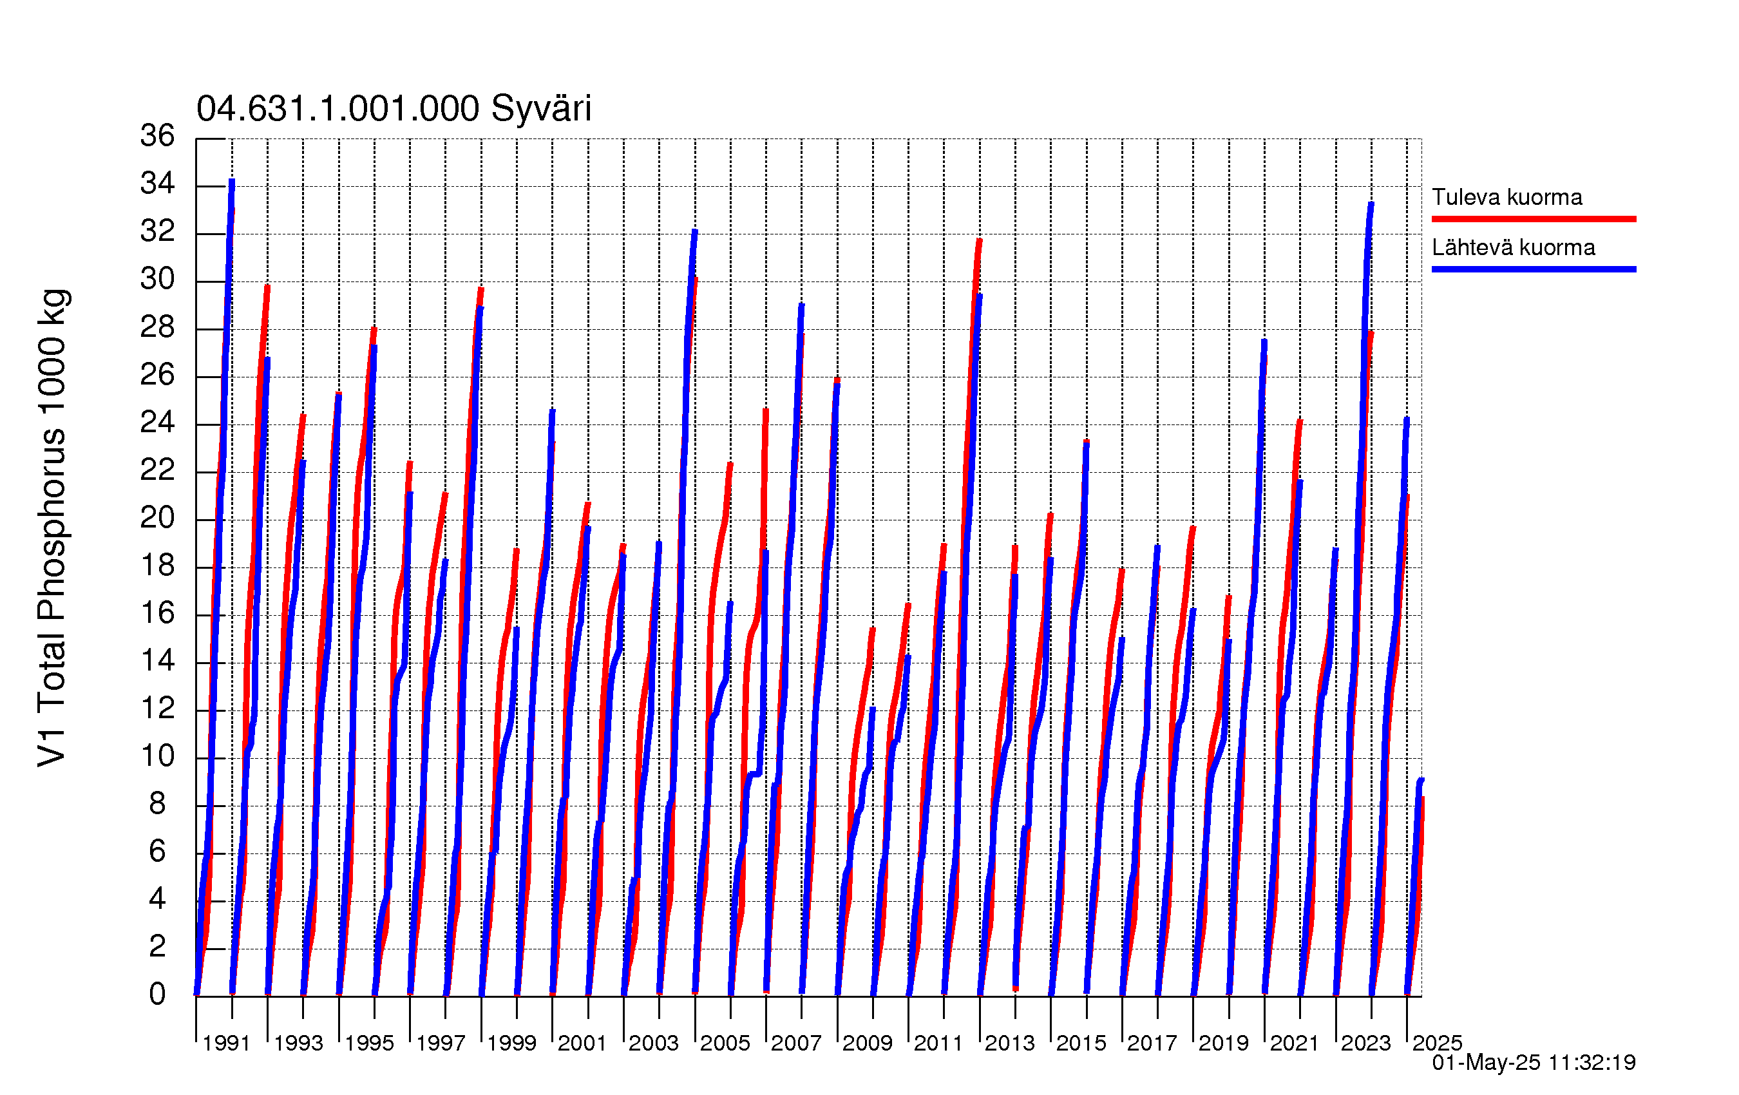Click the x-axis year label 2017
The image size is (1739, 1095).
tap(1152, 1043)
